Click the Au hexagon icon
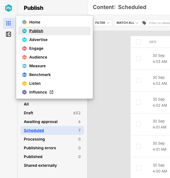 24,57
